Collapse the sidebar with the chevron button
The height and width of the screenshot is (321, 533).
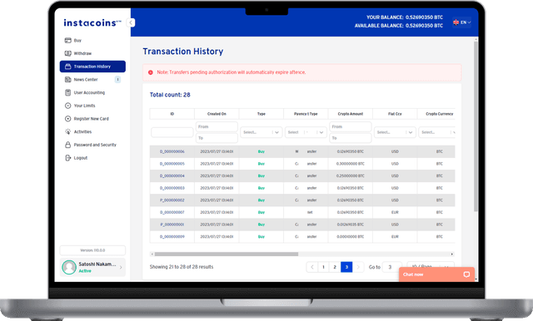(x=131, y=22)
